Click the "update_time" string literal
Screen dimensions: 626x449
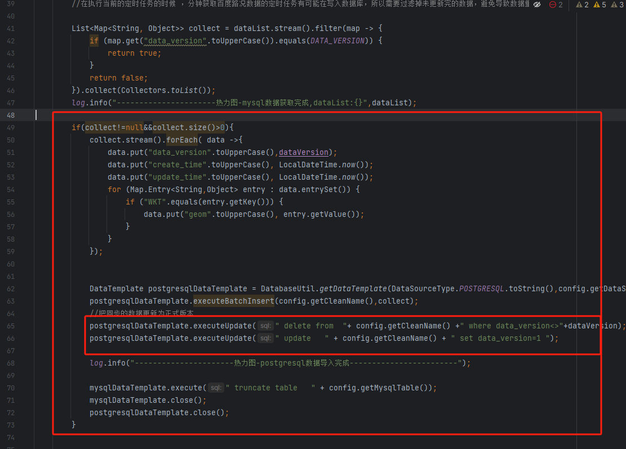pyautogui.click(x=177, y=177)
